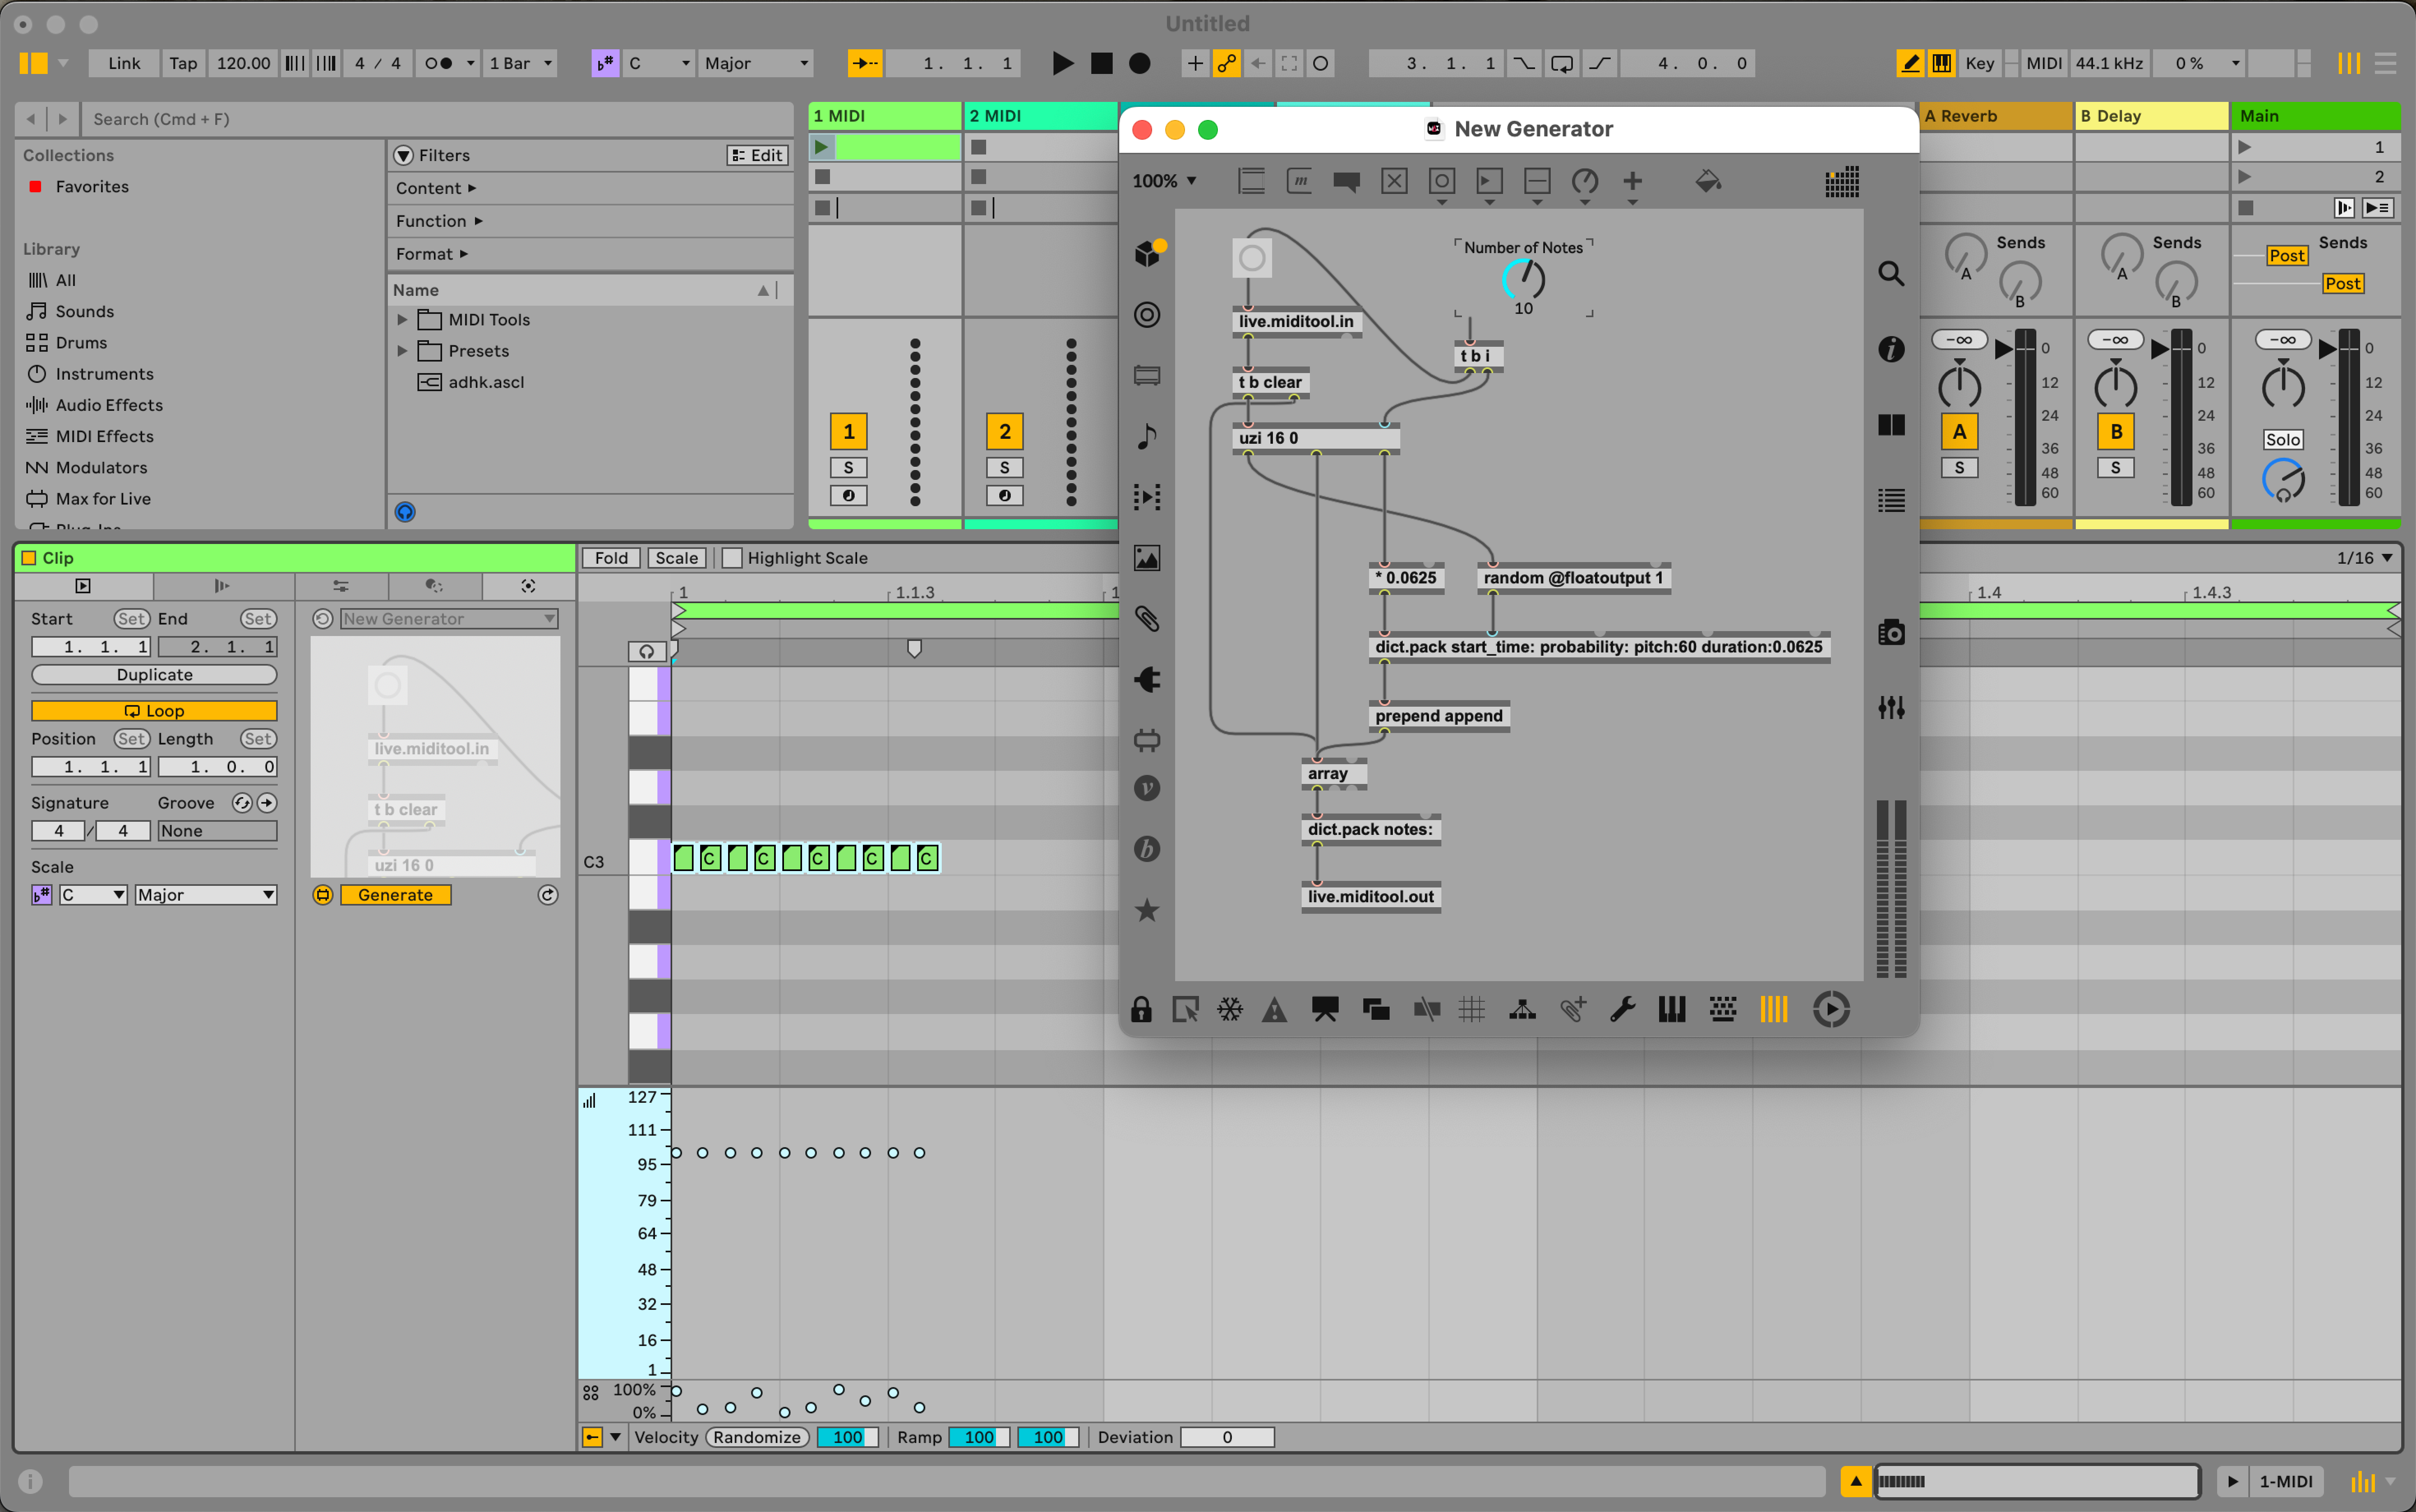Click the Generate button

coord(396,895)
